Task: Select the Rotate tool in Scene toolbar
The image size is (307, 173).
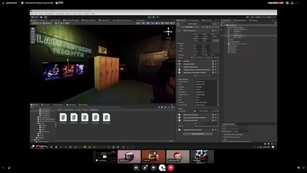Action: point(33,34)
